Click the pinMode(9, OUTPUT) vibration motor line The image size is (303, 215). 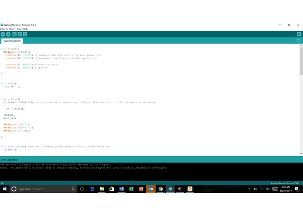[x=32, y=64]
